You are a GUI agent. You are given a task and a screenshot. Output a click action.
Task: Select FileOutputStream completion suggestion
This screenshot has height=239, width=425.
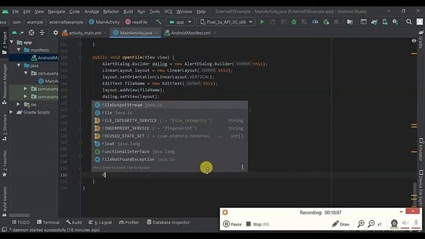(x=170, y=105)
